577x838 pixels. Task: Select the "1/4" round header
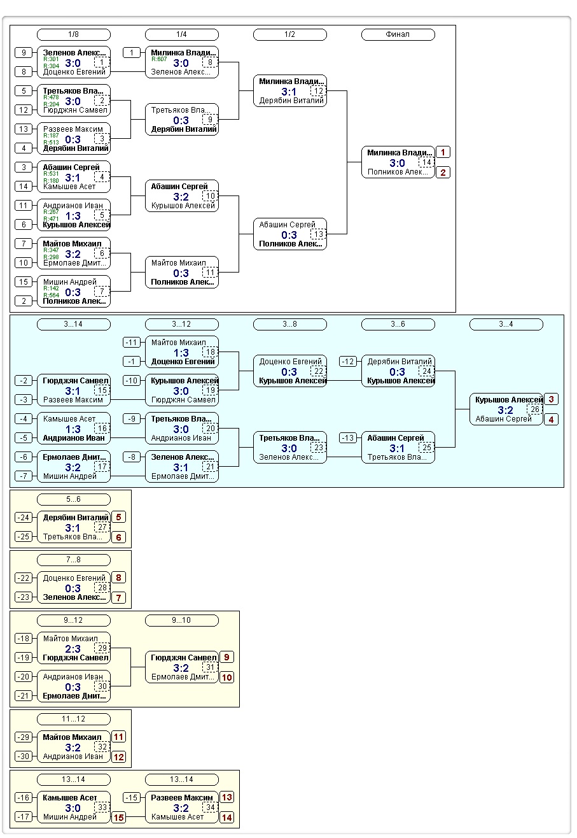coord(182,34)
